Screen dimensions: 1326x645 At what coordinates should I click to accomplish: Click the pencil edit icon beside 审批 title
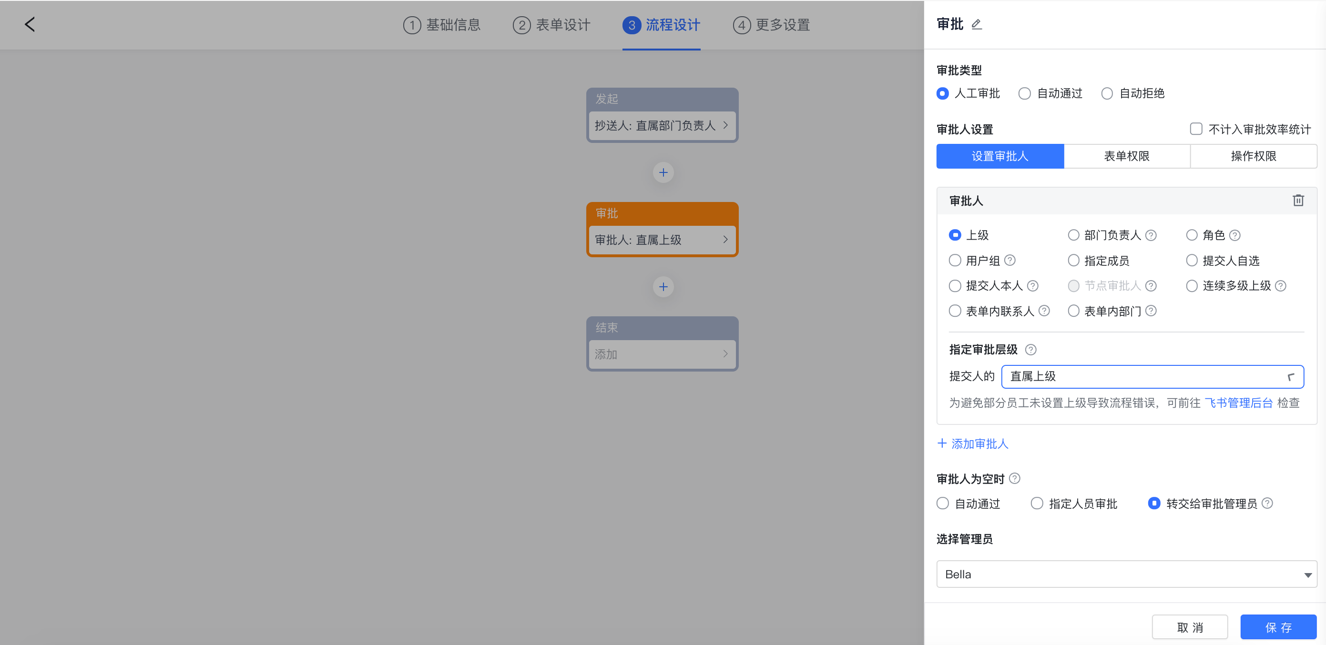point(976,24)
